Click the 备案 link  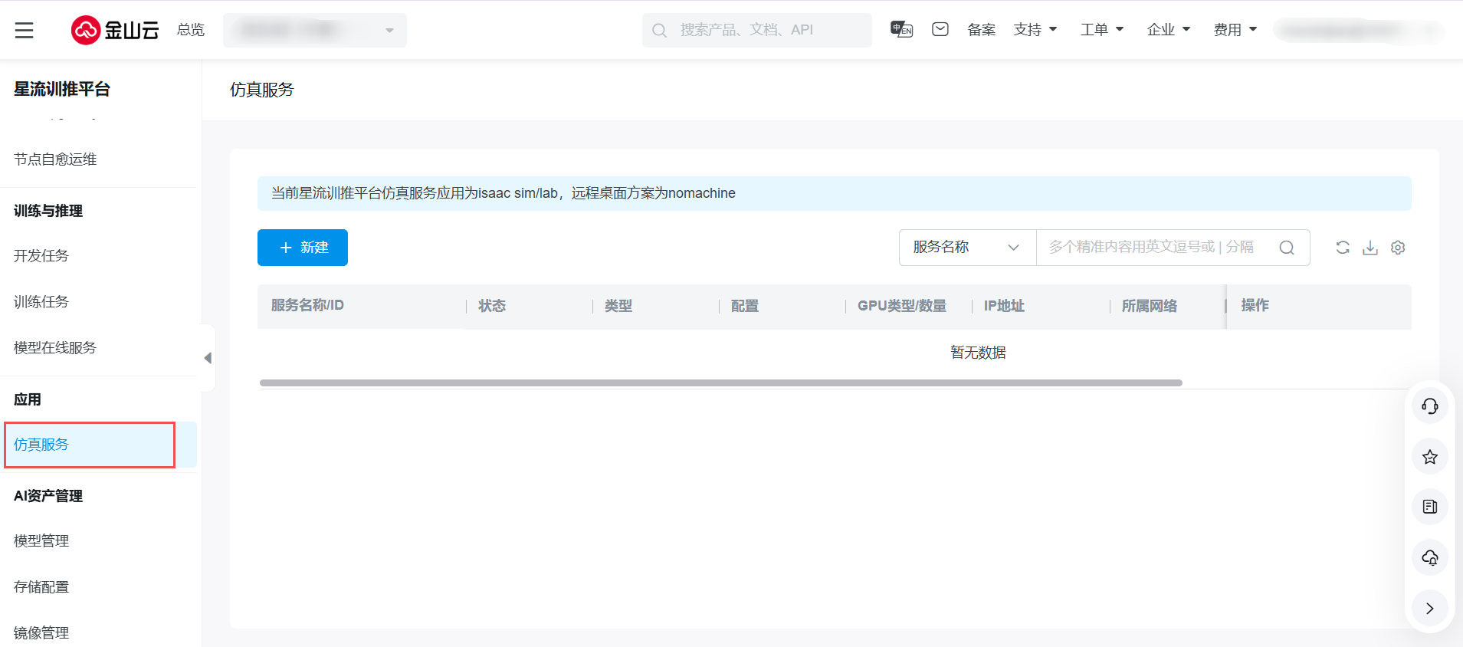[981, 30]
